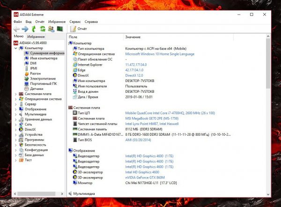281x207 pixels.
Task: Switch to the Меню tab
Action: [x=19, y=36]
